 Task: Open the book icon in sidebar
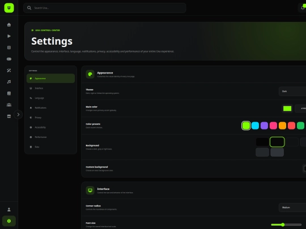[9, 93]
